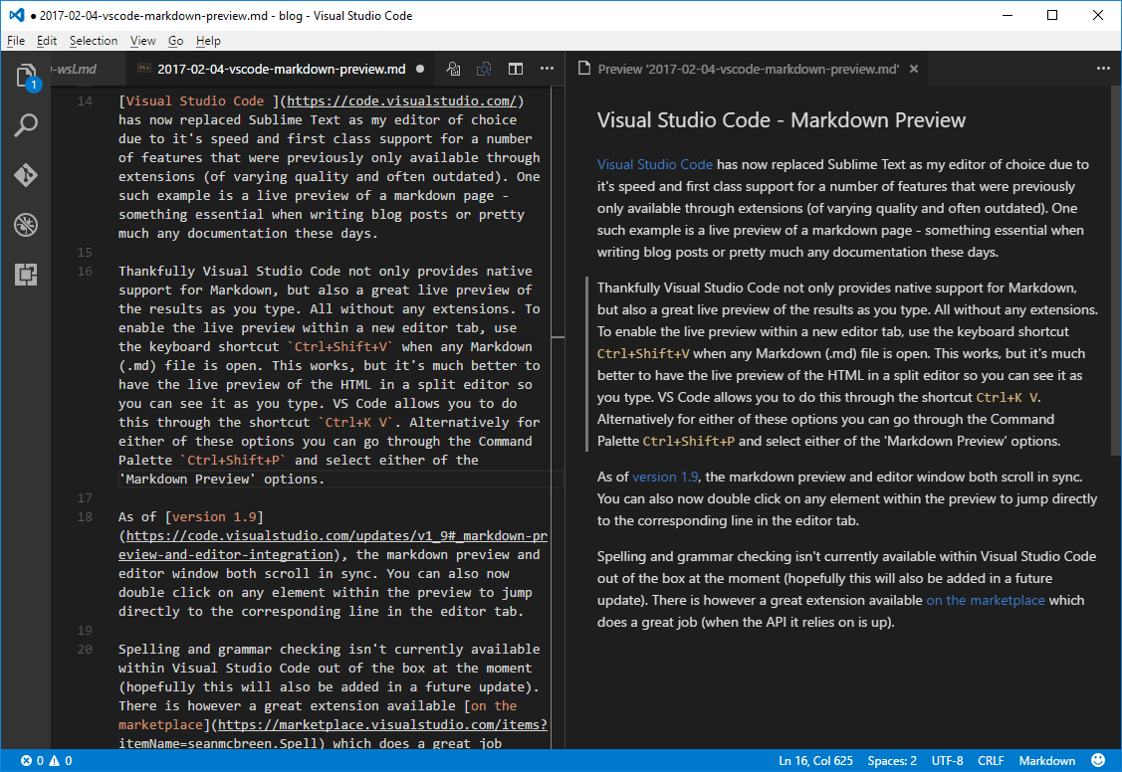The height and width of the screenshot is (772, 1122).
Task: Click the preview pane's vertical scrollbar
Action: pos(1116,272)
